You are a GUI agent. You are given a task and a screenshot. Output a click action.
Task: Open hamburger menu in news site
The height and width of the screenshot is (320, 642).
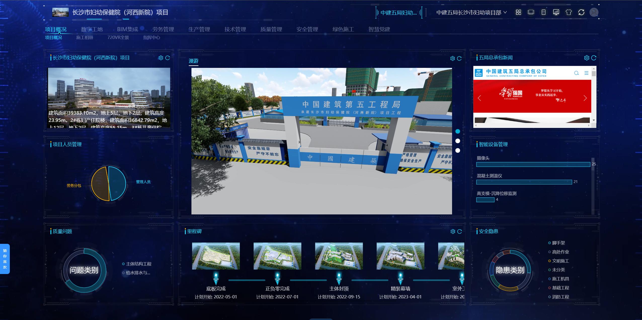(586, 73)
